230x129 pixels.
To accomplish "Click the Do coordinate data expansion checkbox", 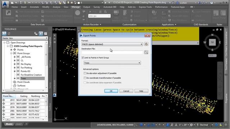I will [x=85, y=82].
